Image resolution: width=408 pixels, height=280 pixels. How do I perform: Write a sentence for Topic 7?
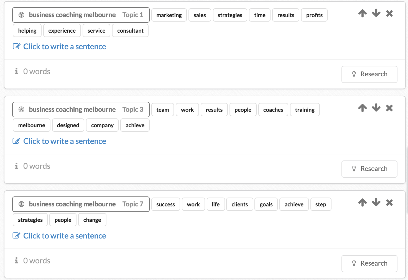click(65, 236)
